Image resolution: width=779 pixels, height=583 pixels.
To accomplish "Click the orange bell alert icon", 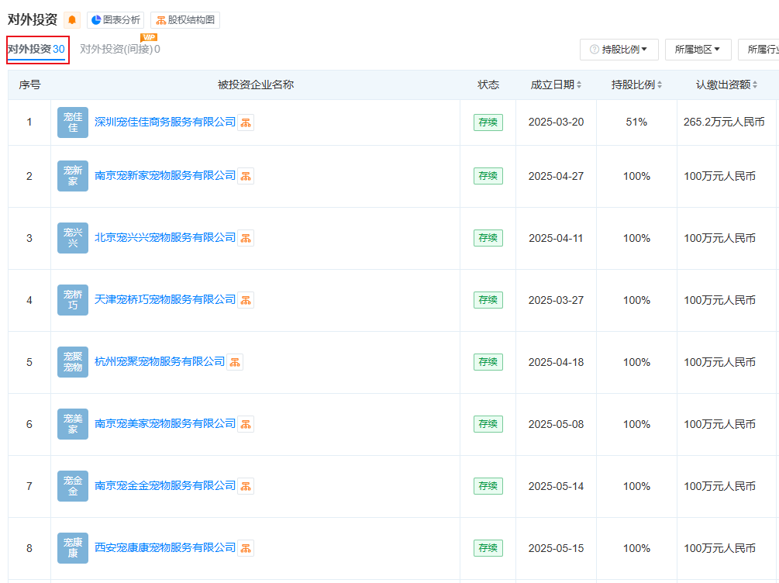I will 72,20.
